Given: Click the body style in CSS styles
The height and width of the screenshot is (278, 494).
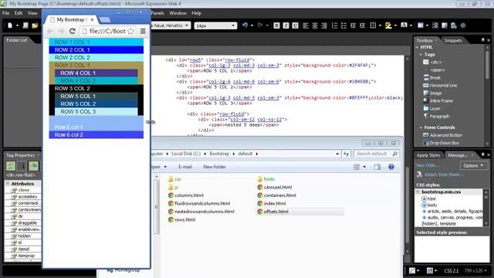Looking at the screenshot, I should 432,205.
